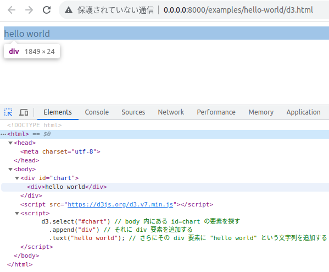Select the meta charset="utf-8" node
329x272 pixels.
point(60,151)
